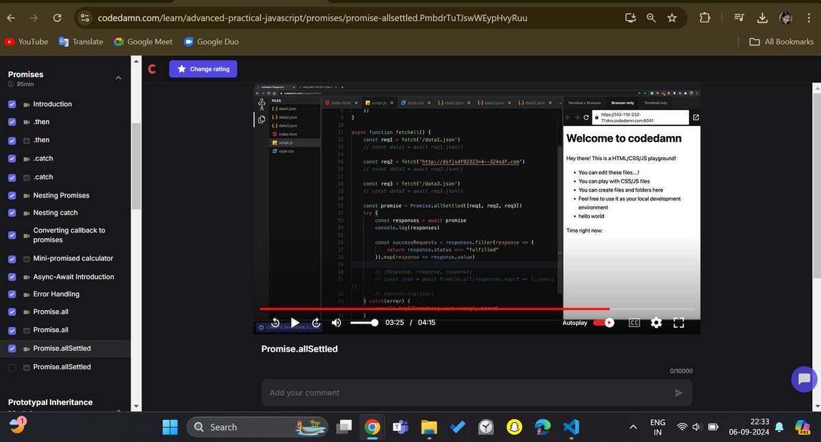
Task: Click the Change rating button
Action: pyautogui.click(x=203, y=69)
